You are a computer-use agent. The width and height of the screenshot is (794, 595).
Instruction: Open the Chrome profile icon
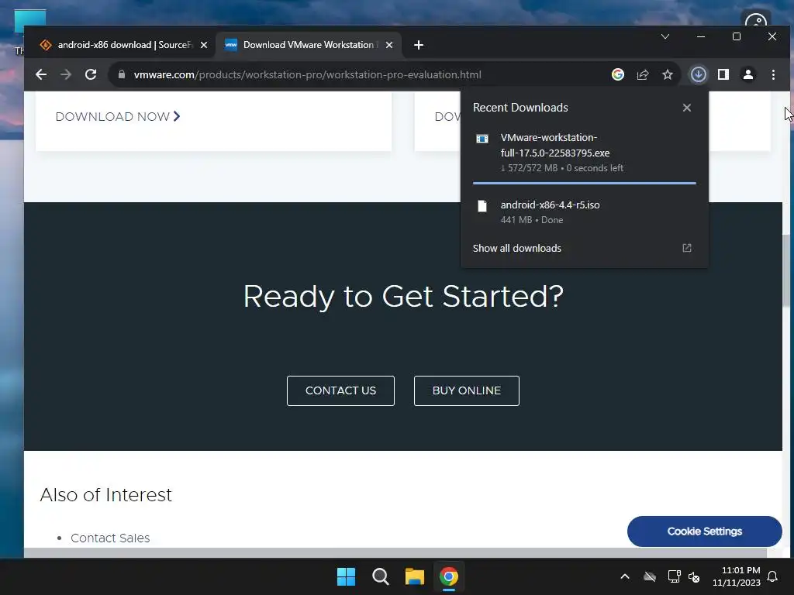tap(748, 74)
